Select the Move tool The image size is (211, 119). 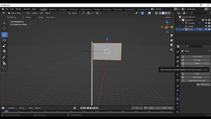(x=4, y=35)
